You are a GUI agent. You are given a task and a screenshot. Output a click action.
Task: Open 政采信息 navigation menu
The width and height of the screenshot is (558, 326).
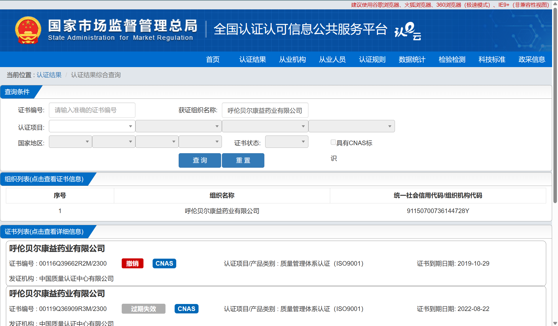(532, 60)
